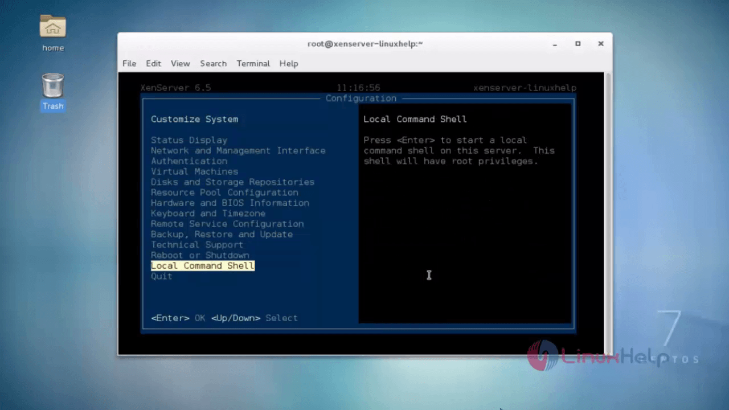Click the terminal vertical scrollbar

[607, 213]
